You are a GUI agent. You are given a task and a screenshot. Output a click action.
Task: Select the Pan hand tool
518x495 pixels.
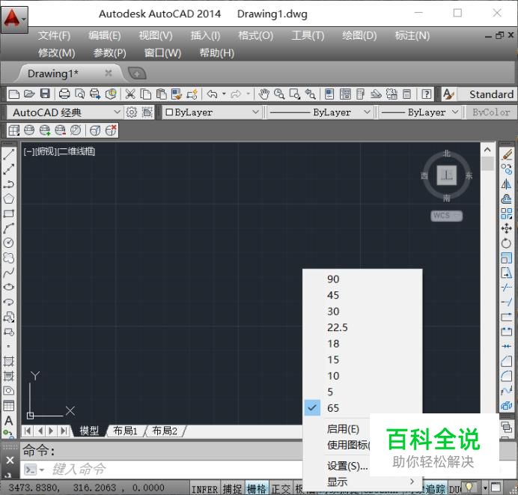click(263, 94)
